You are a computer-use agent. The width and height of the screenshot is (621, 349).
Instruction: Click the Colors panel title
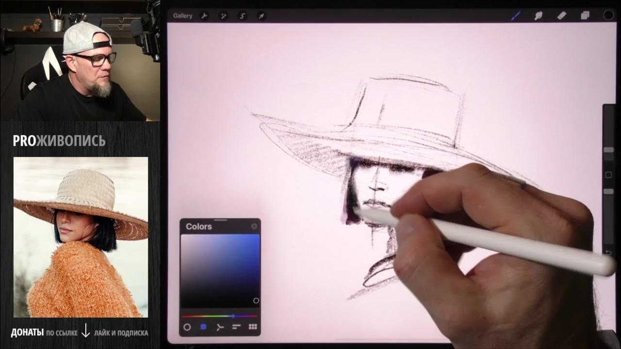pyautogui.click(x=199, y=226)
